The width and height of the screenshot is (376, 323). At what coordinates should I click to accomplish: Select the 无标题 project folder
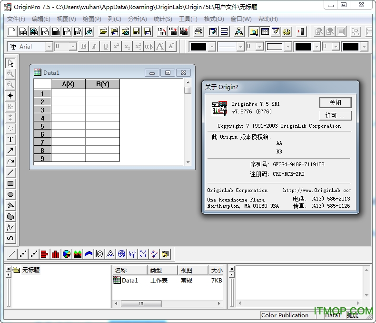click(x=30, y=270)
